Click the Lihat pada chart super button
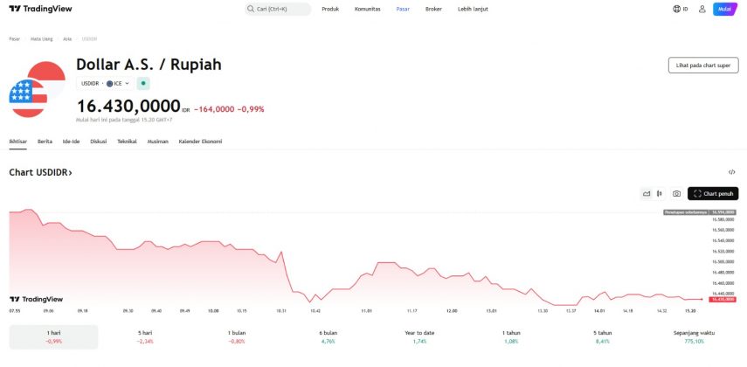 click(702, 66)
